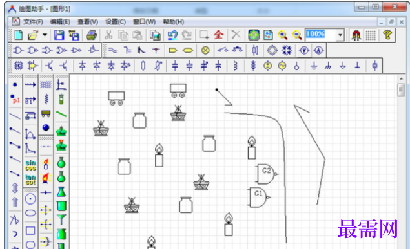Select the sin cos graph tool
410x249 pixels.
coord(30,165)
